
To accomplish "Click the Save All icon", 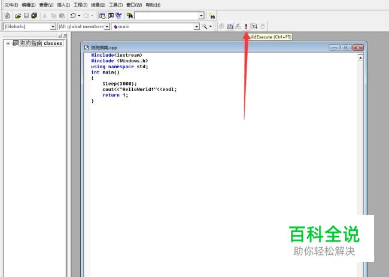I will pos(34,16).
